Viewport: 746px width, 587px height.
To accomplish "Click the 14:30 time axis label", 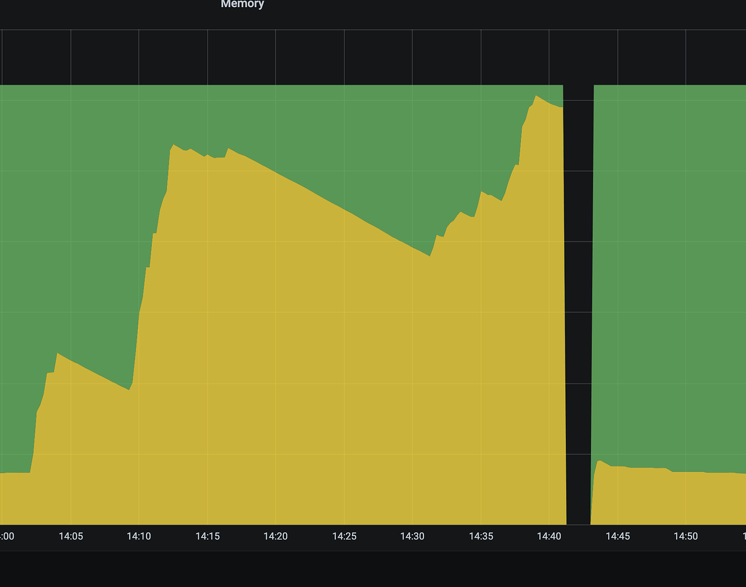I will point(412,536).
